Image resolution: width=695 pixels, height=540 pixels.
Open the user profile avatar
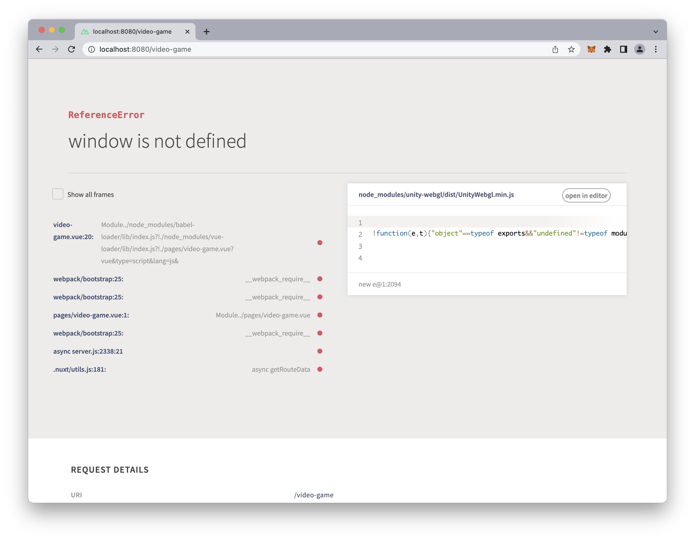click(x=640, y=49)
